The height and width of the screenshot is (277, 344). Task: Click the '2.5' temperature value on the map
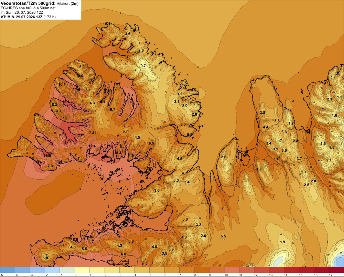[307, 185]
